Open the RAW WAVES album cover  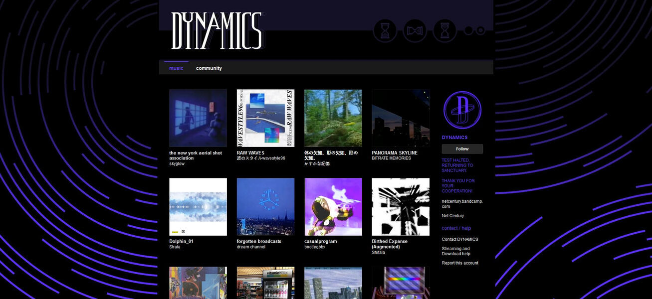click(x=265, y=118)
